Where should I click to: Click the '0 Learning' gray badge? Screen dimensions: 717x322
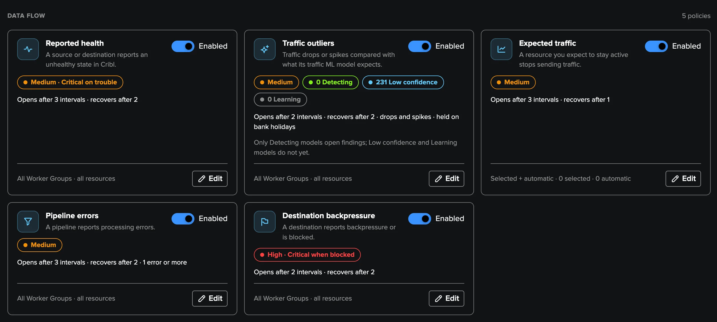[280, 100]
